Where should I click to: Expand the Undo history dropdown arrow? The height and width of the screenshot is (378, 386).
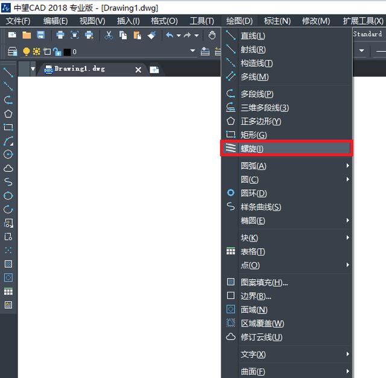click(179, 36)
